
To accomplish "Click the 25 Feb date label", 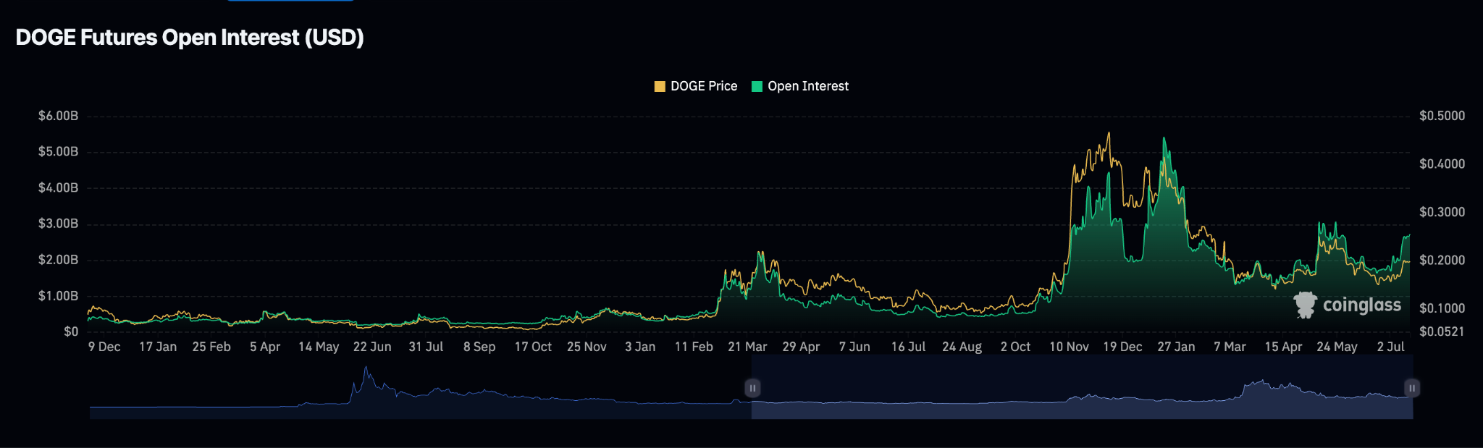I will 211,347.
